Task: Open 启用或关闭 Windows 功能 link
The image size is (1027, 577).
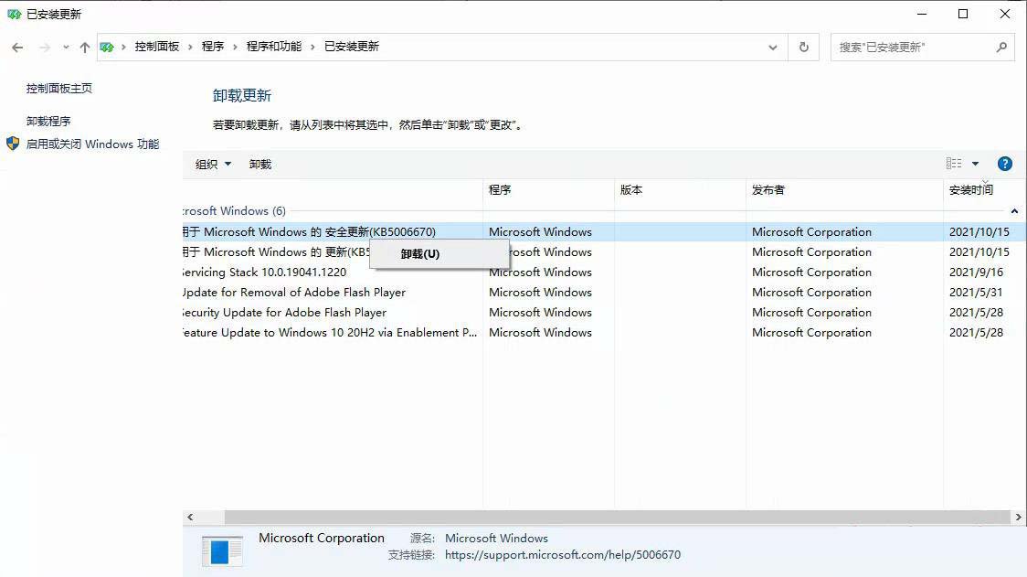Action: 92,144
